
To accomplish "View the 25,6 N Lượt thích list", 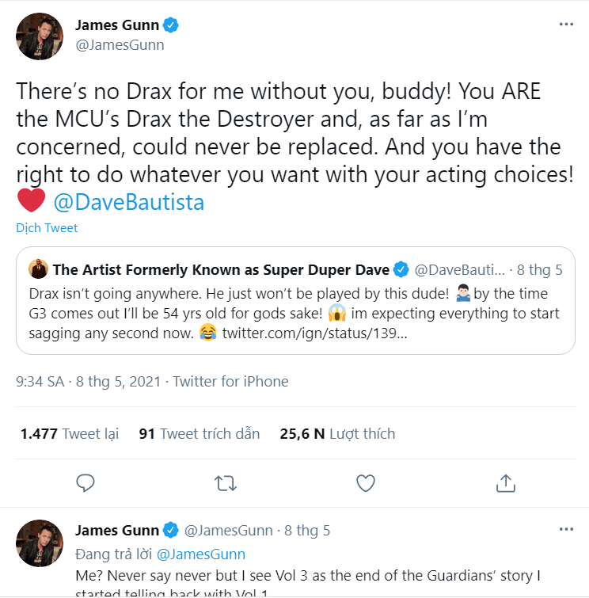I will click(337, 433).
